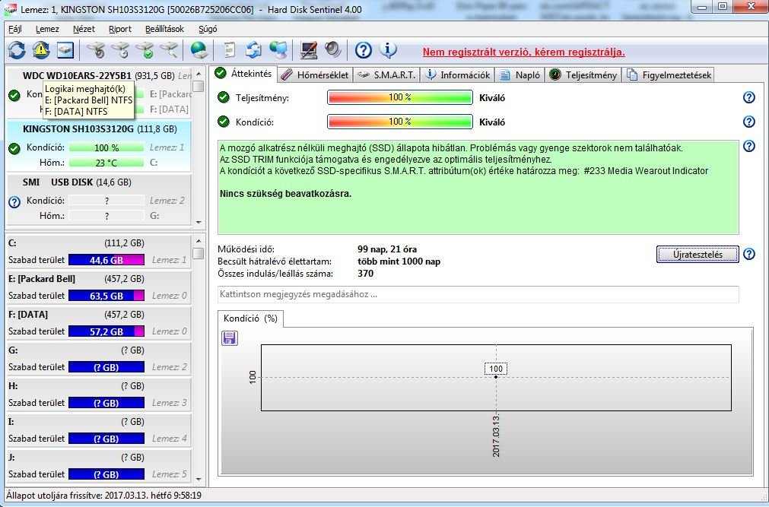Click help icon next to Újratesztelés button
The width and height of the screenshot is (769, 507).
coord(749,254)
